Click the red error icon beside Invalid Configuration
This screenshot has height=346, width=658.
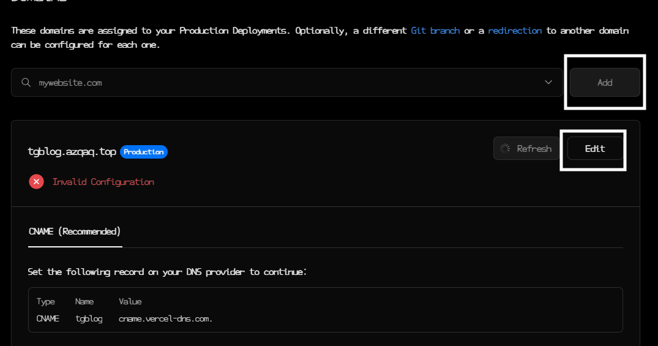pyautogui.click(x=36, y=182)
